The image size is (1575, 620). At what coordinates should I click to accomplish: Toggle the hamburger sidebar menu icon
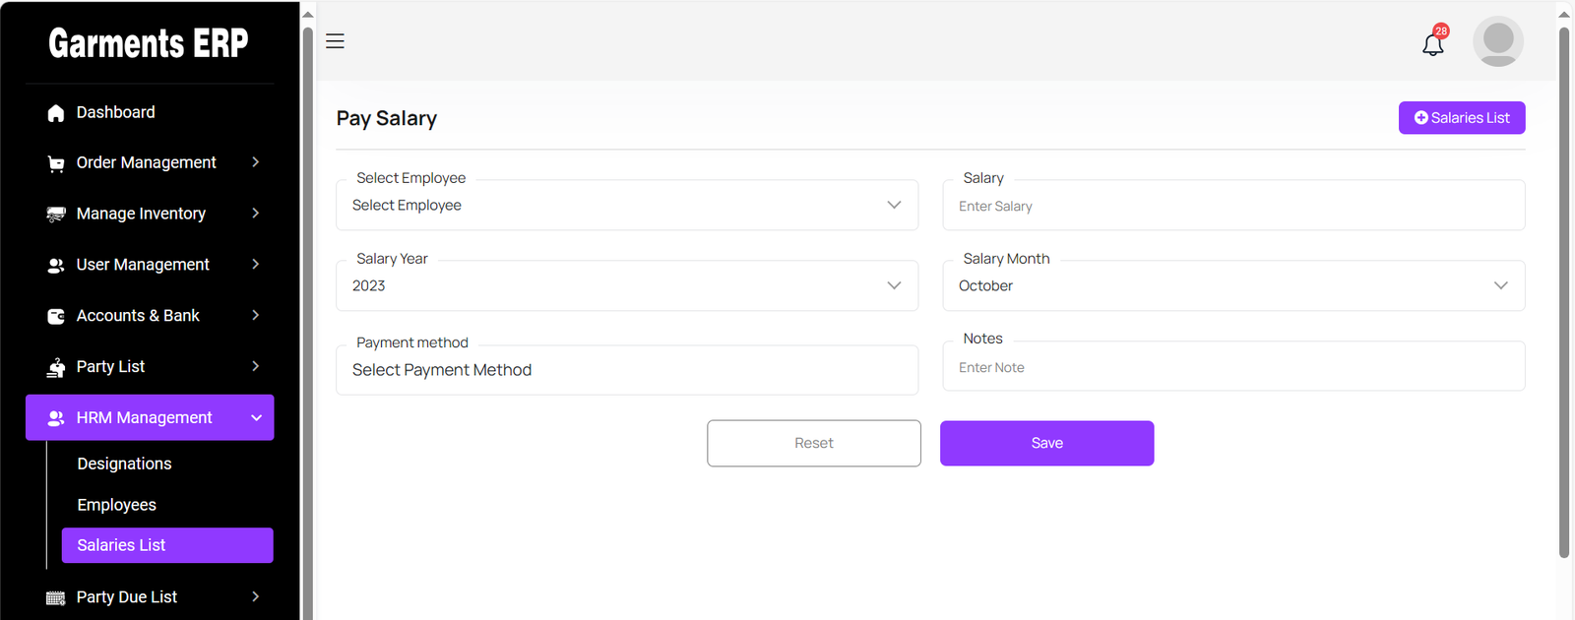click(335, 41)
